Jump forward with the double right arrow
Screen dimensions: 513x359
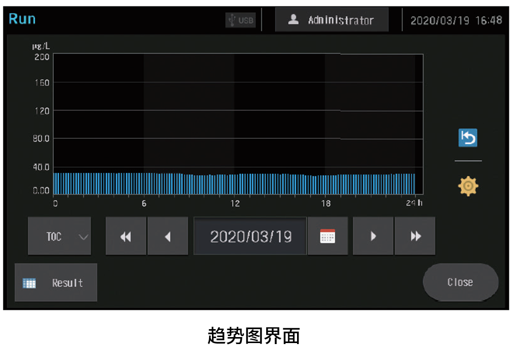point(415,237)
